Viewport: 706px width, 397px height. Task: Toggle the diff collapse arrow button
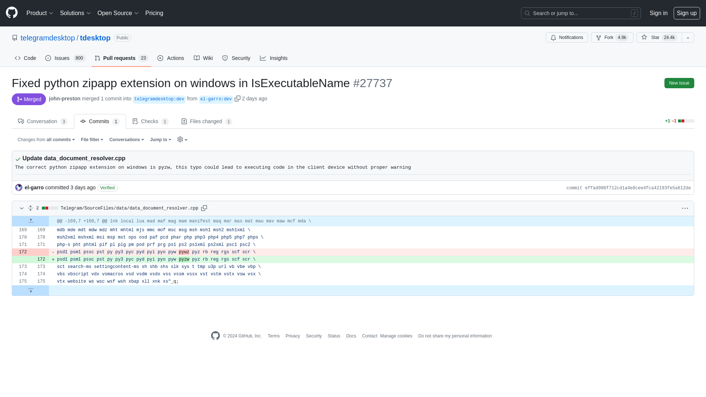21,208
